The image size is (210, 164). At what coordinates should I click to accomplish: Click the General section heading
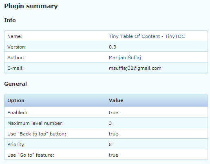(15, 84)
